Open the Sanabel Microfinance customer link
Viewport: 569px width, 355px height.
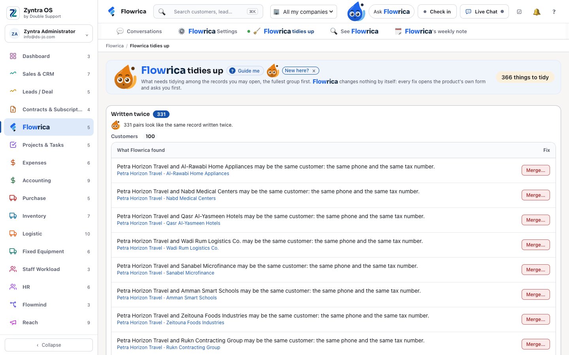point(190,273)
